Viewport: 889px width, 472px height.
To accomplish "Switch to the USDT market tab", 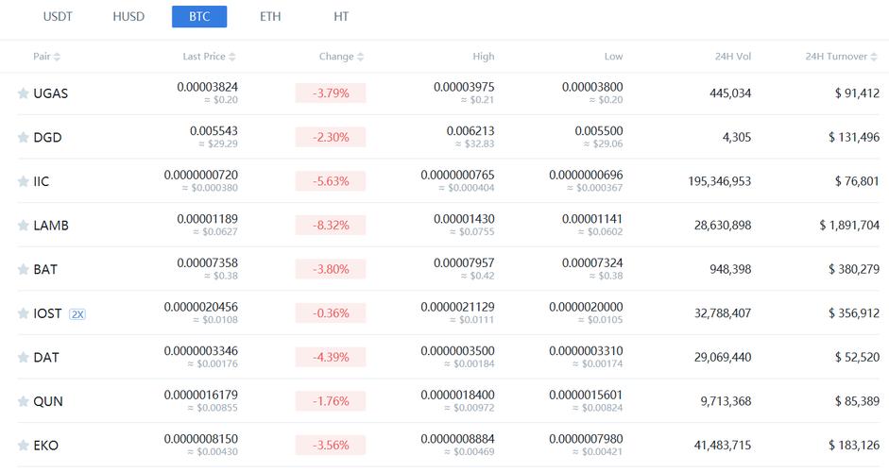I will click(58, 17).
